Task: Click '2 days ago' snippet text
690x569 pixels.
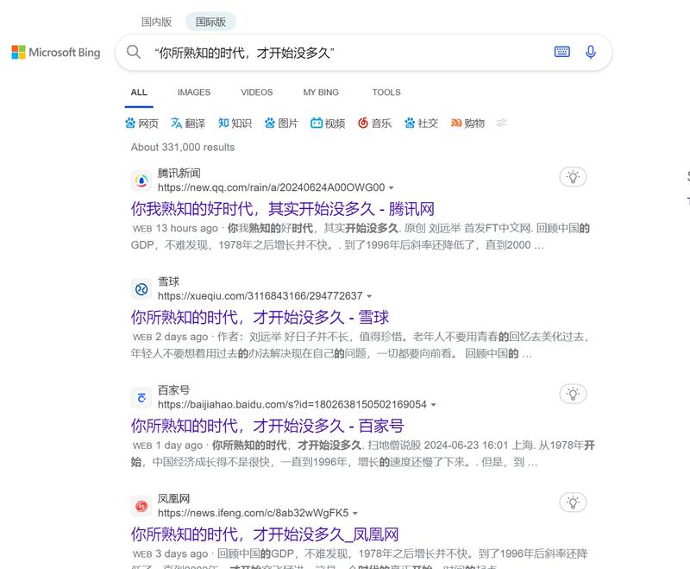Action: pyautogui.click(x=181, y=337)
